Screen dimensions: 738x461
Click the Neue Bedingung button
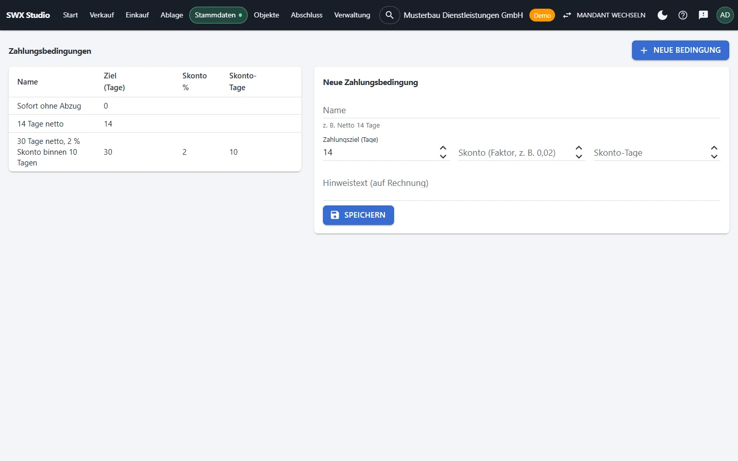(680, 50)
